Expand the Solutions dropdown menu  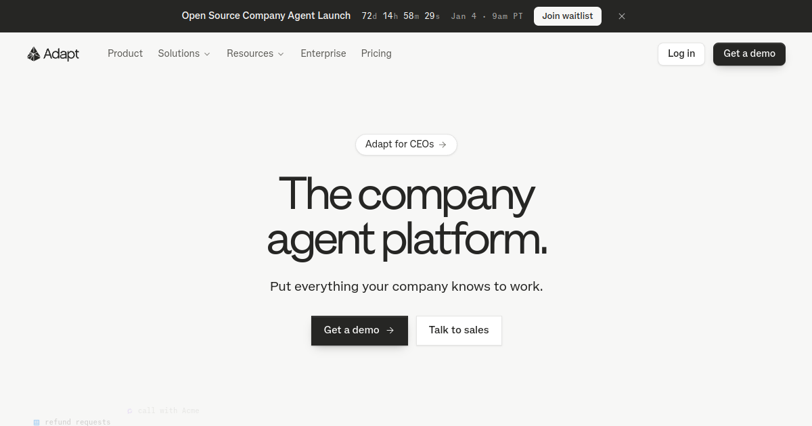(x=184, y=53)
